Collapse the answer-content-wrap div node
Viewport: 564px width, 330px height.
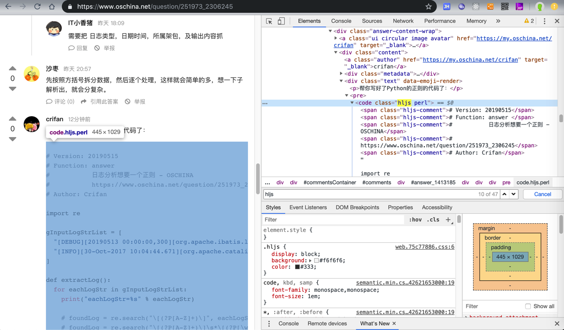(330, 31)
